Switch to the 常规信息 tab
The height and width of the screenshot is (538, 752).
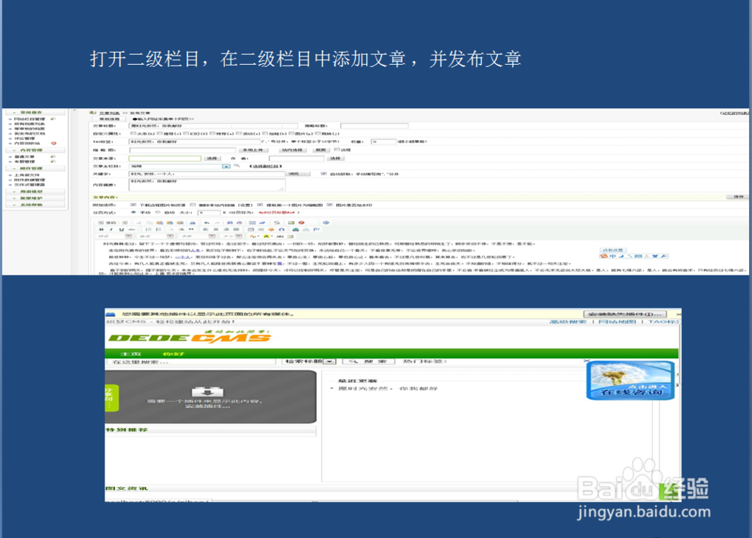point(111,119)
